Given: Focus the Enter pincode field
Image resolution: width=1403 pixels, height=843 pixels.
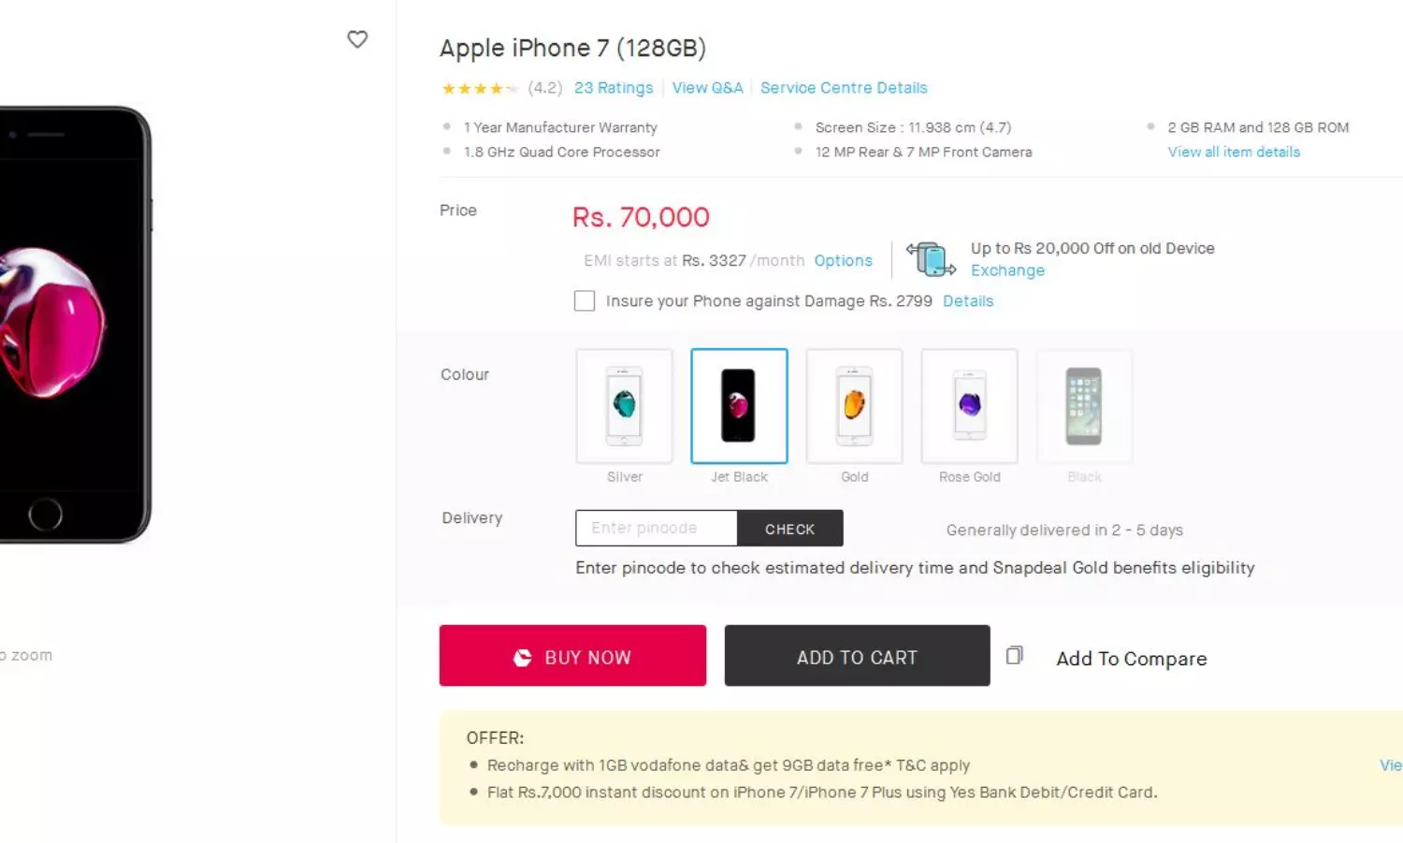Looking at the screenshot, I should [656, 529].
